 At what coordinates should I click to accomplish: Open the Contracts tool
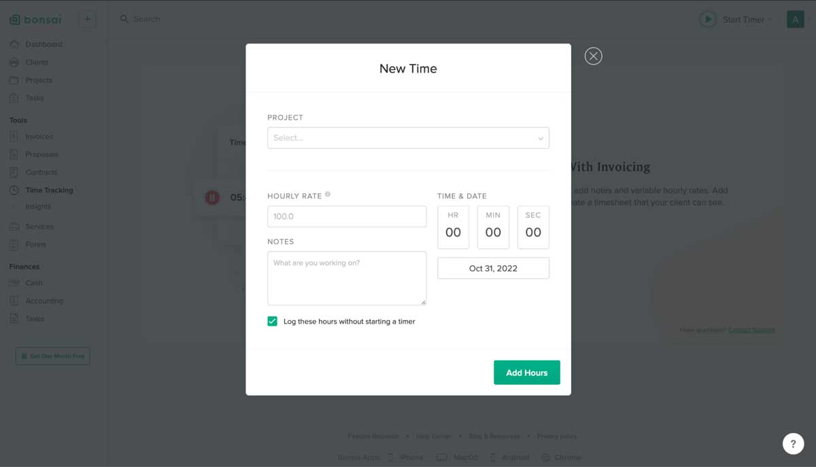coord(42,172)
